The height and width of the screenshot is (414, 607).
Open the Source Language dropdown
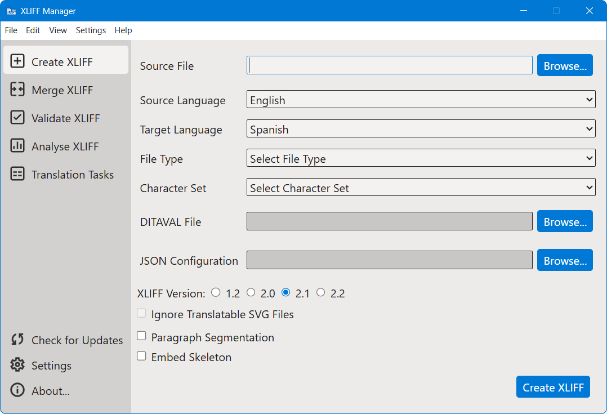421,100
